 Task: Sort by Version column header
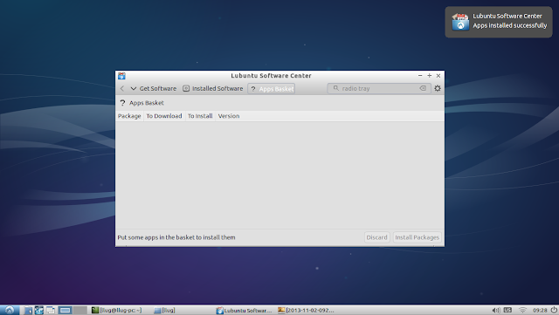(229, 116)
